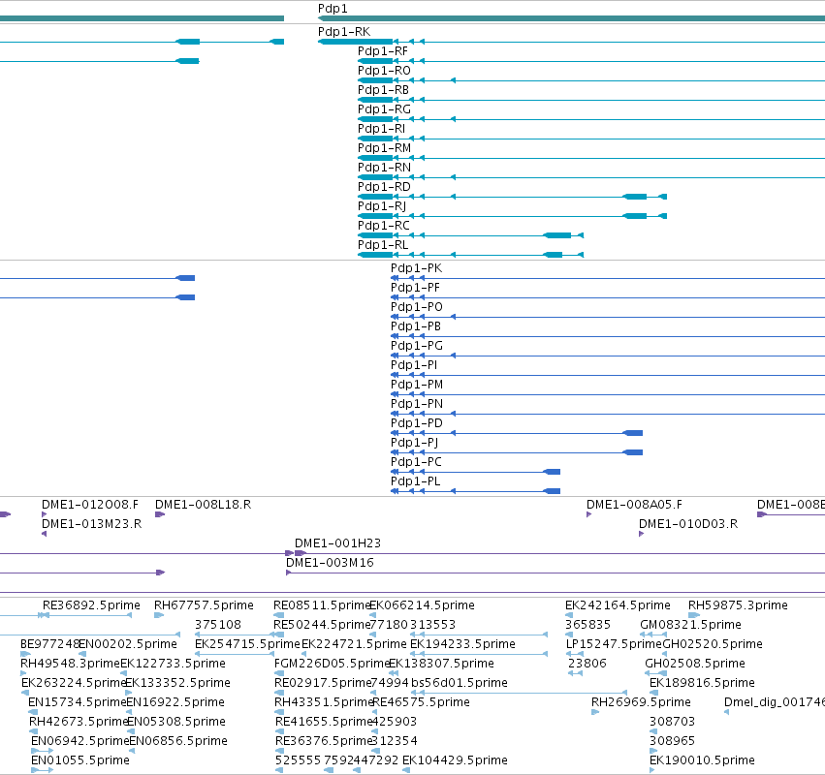The height and width of the screenshot is (775, 825).
Task: Click the DME1-008L18.R label
Action: point(203,505)
